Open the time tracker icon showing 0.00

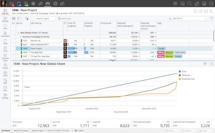point(26,4)
